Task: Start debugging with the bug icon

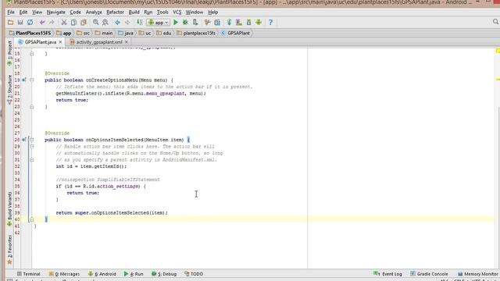Action: click(185, 23)
